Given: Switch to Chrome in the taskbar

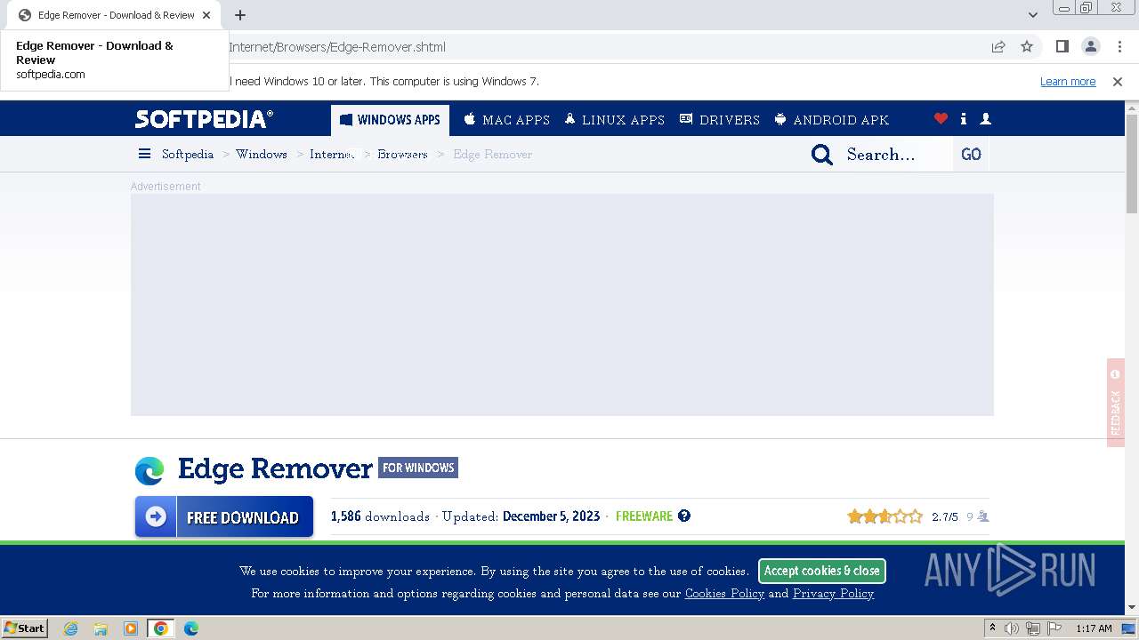Looking at the screenshot, I should (x=160, y=628).
